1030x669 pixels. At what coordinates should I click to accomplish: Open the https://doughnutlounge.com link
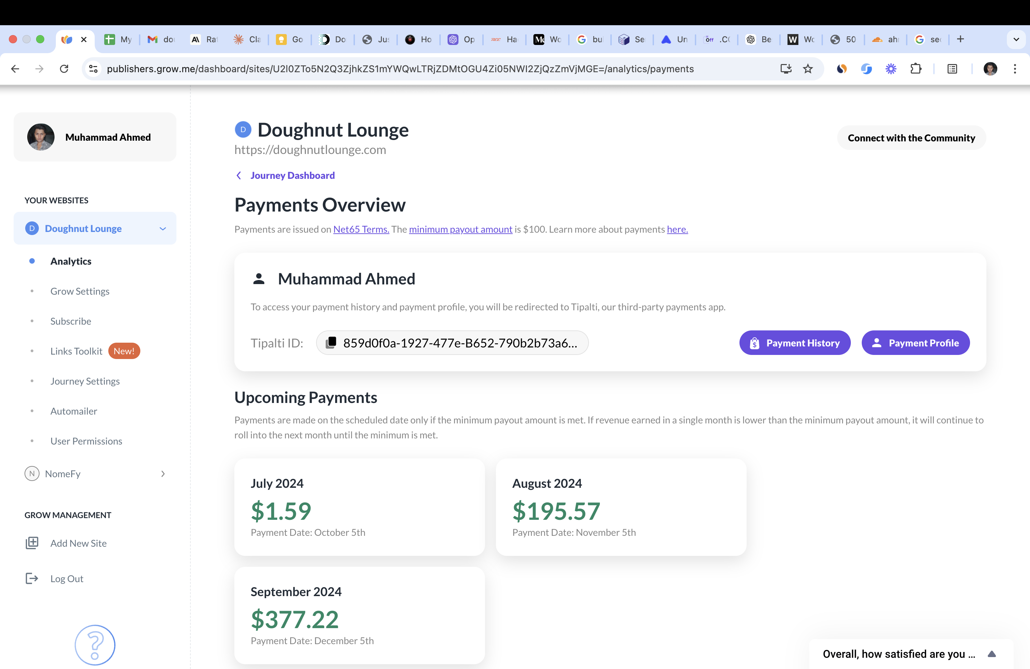click(310, 150)
